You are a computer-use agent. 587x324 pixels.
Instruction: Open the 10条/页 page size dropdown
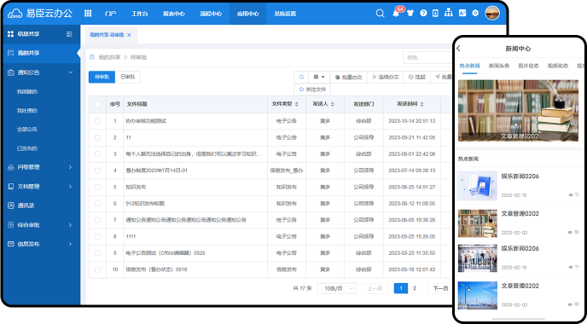tap(337, 288)
